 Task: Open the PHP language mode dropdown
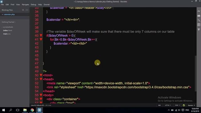coord(177,105)
